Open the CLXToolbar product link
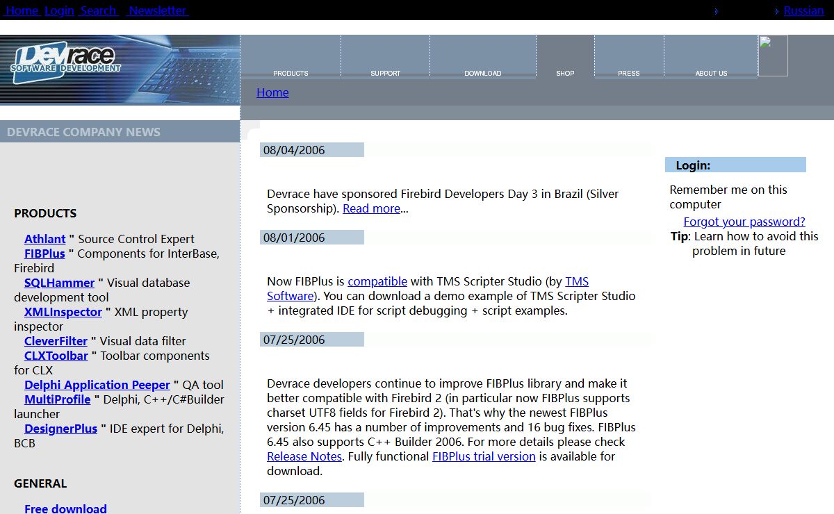834x514 pixels. coord(56,356)
